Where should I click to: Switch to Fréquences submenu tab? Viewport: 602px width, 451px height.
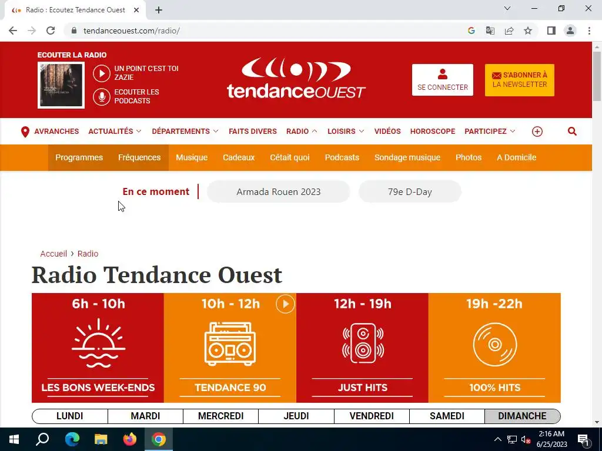click(x=139, y=157)
